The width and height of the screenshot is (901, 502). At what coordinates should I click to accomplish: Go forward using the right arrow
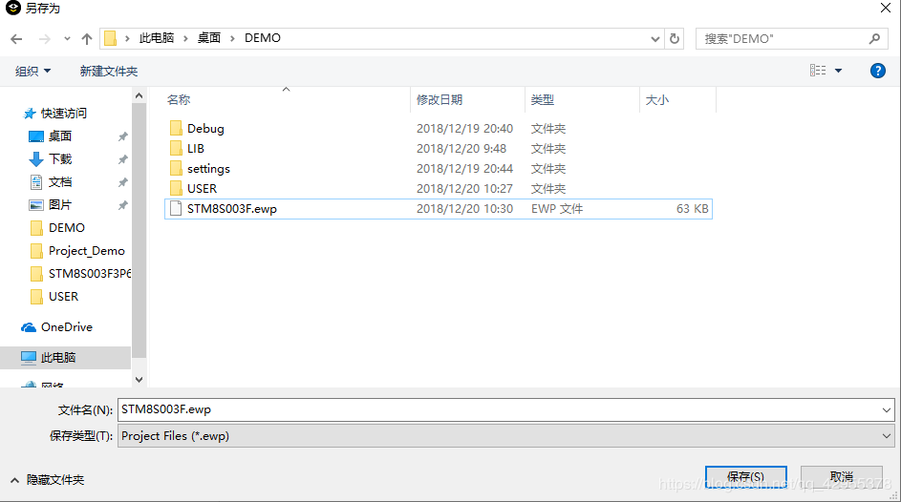[44, 39]
